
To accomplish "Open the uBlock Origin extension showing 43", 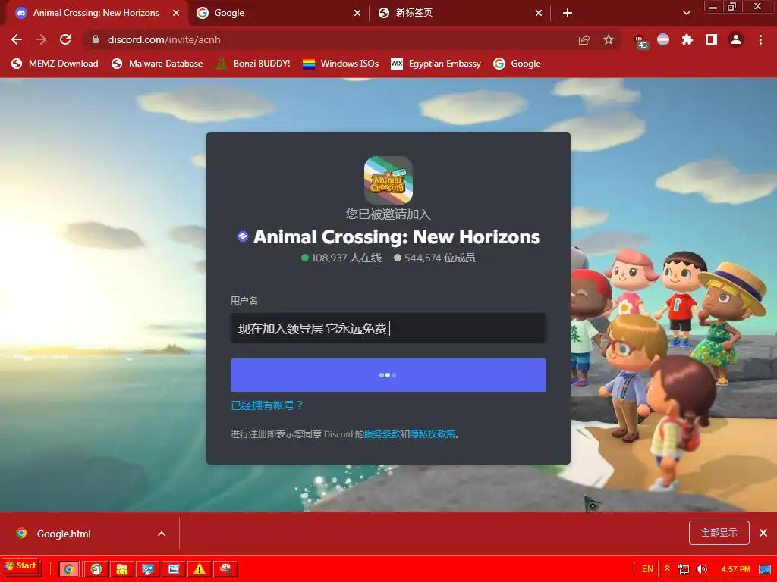I will [640, 41].
